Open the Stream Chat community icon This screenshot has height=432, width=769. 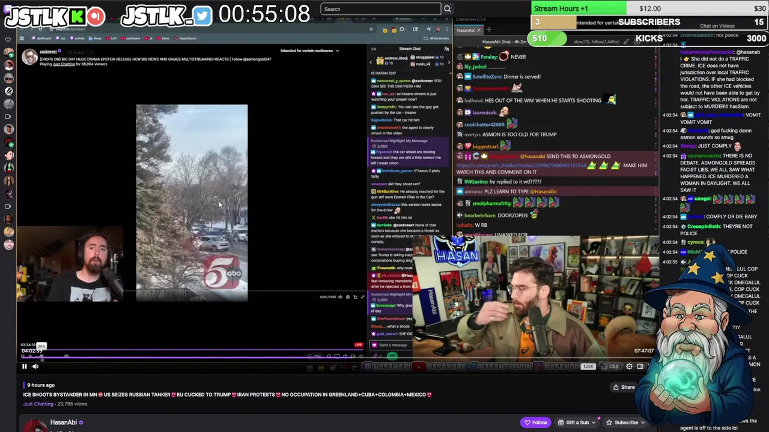(446, 49)
